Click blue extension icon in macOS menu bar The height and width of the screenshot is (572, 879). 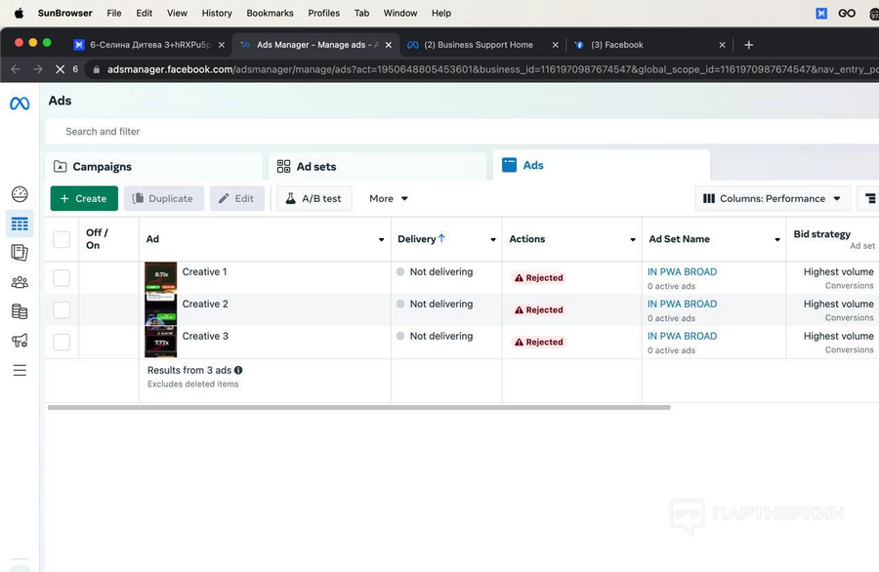[821, 13]
